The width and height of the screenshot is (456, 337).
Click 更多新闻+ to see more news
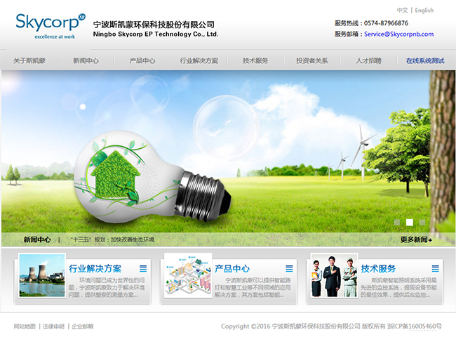(x=416, y=239)
